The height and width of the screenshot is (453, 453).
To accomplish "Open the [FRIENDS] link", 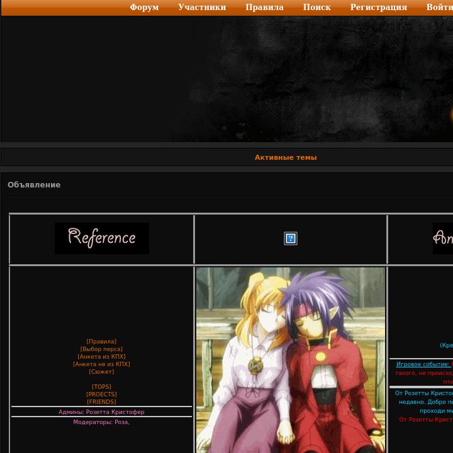I will (101, 402).
